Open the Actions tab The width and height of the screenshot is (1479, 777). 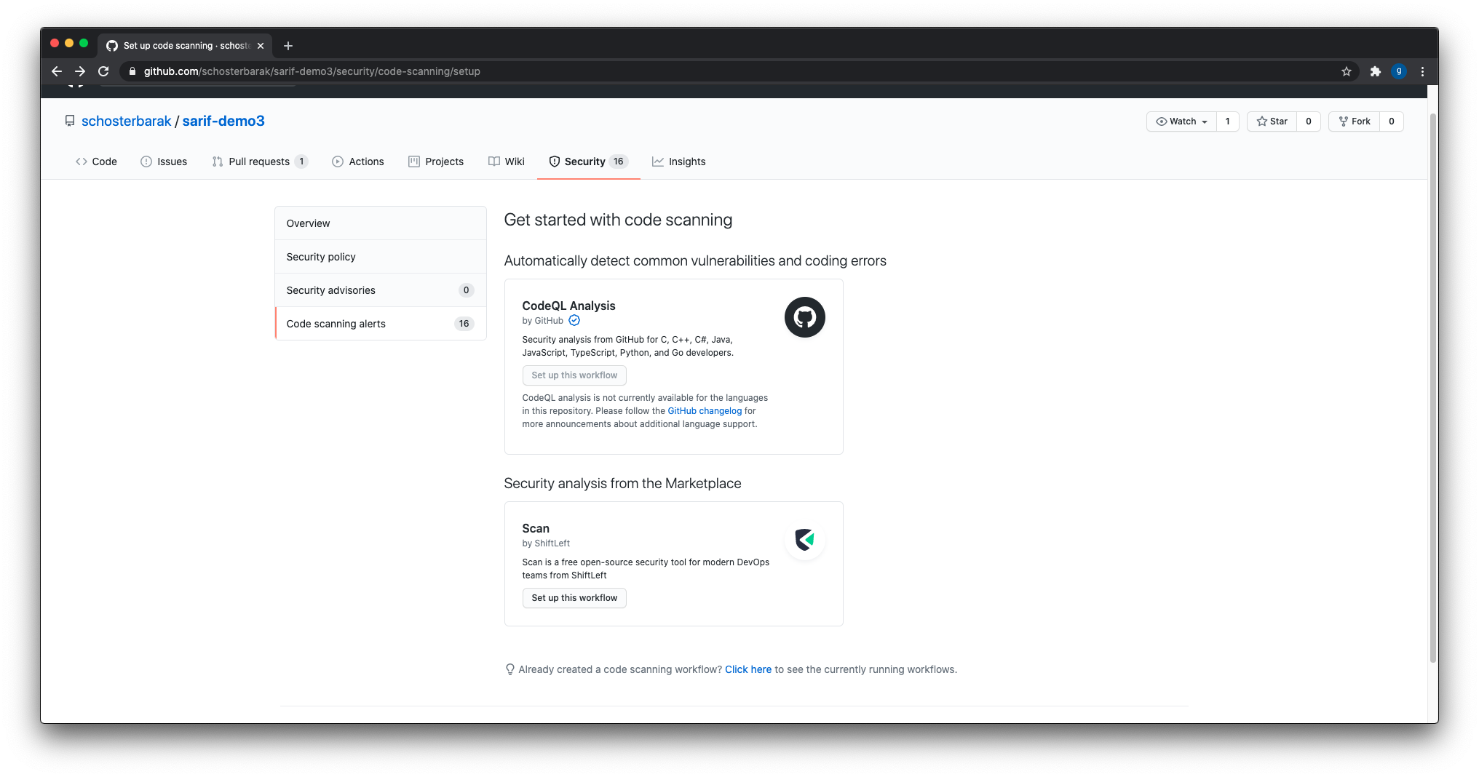(358, 162)
